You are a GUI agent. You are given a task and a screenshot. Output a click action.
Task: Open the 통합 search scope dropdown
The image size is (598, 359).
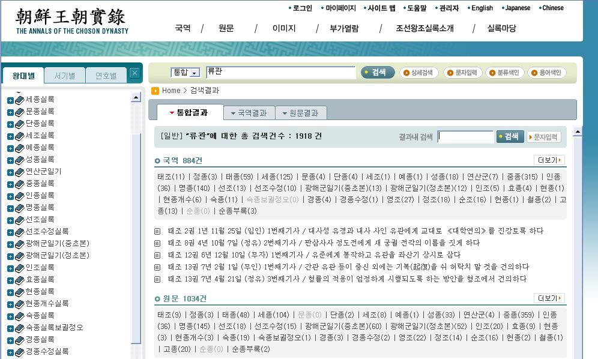point(186,73)
